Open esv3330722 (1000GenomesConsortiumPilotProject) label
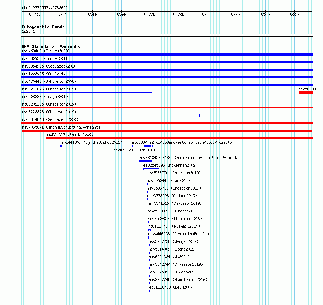 [182, 142]
